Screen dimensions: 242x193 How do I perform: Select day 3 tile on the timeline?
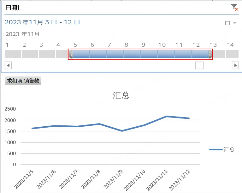[x=47, y=54]
